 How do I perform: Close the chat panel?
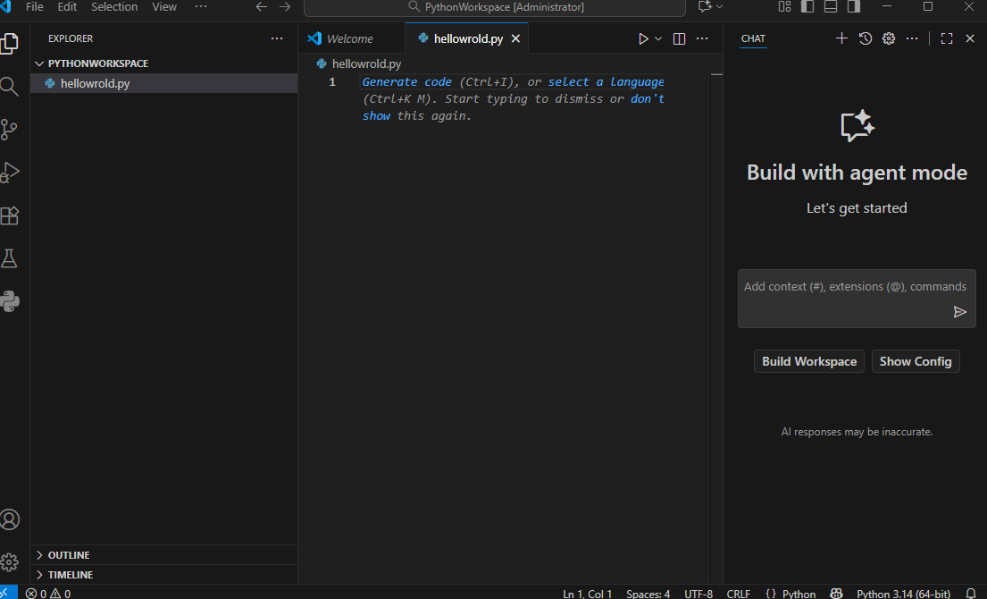970,38
